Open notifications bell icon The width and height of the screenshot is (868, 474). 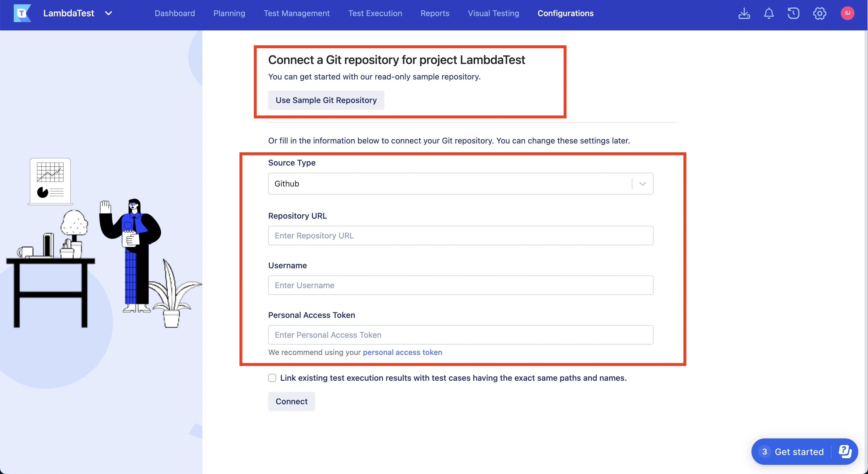tap(769, 13)
